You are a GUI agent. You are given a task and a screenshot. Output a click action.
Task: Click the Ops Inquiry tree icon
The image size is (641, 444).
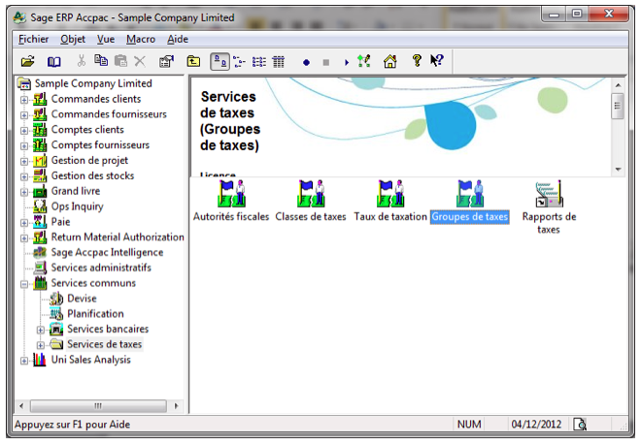click(40, 206)
